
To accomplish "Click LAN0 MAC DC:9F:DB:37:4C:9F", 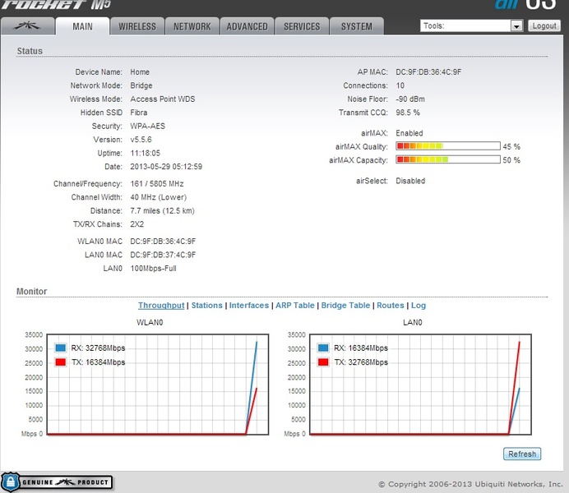I will 163,255.
